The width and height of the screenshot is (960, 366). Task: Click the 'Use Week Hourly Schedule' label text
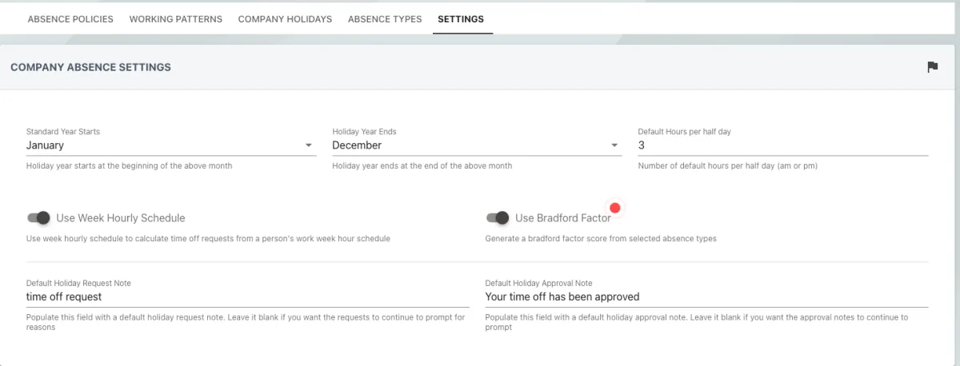[121, 218]
